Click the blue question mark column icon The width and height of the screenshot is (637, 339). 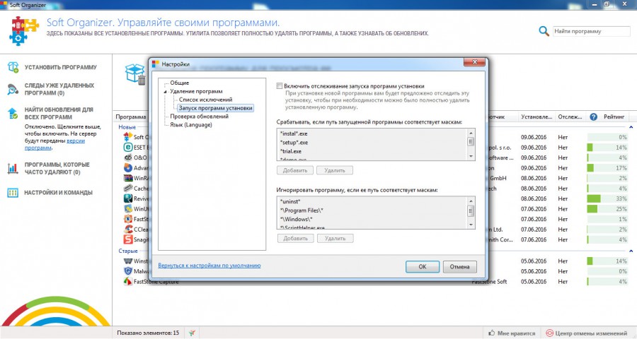[x=593, y=117]
